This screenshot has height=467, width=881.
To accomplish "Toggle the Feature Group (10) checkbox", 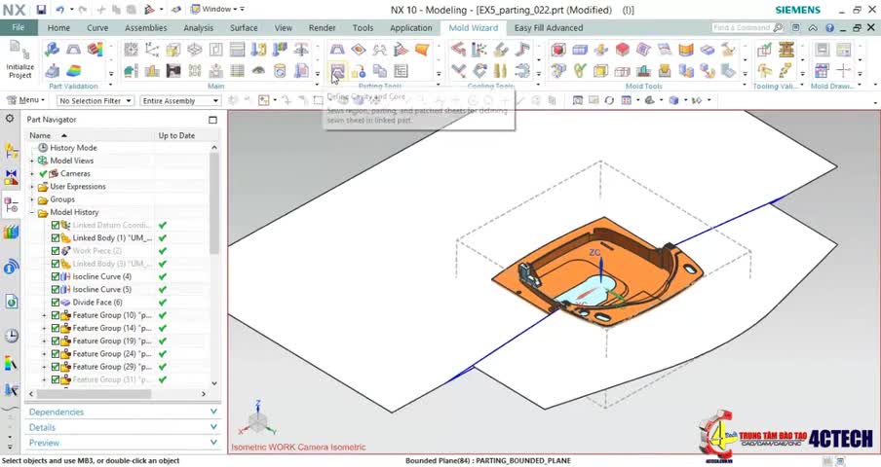I will [55, 315].
